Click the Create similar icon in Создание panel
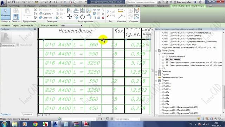Screen dimensions: 225x127 click(137, 17)
